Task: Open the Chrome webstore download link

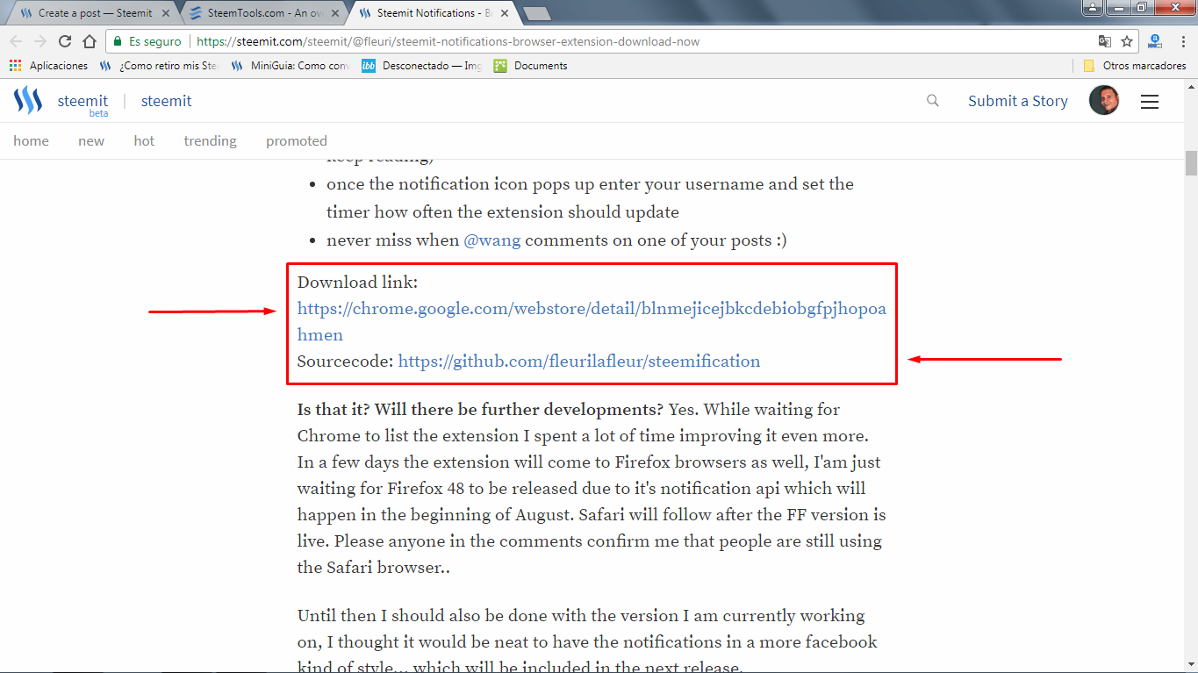Action: pos(592,322)
